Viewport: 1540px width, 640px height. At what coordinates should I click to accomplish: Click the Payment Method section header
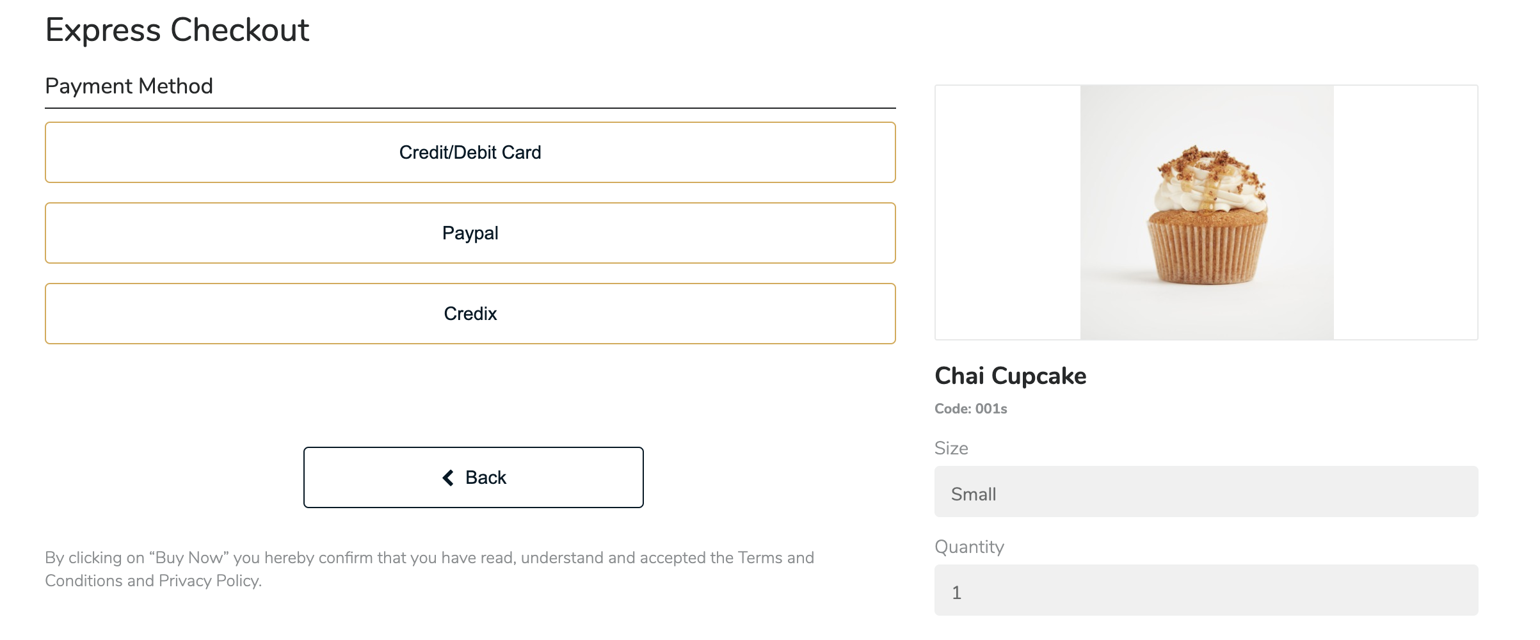click(x=129, y=86)
